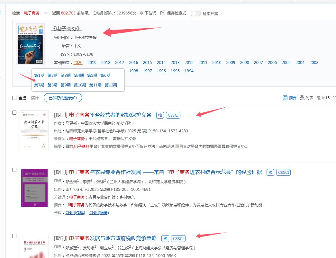Click keyword 平台经营者 in first result
Image resolution: width=336 pixels, height=258 pixels.
point(98,139)
